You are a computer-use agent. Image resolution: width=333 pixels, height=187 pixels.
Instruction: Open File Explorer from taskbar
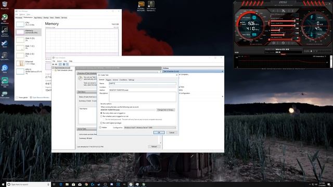coord(67,184)
